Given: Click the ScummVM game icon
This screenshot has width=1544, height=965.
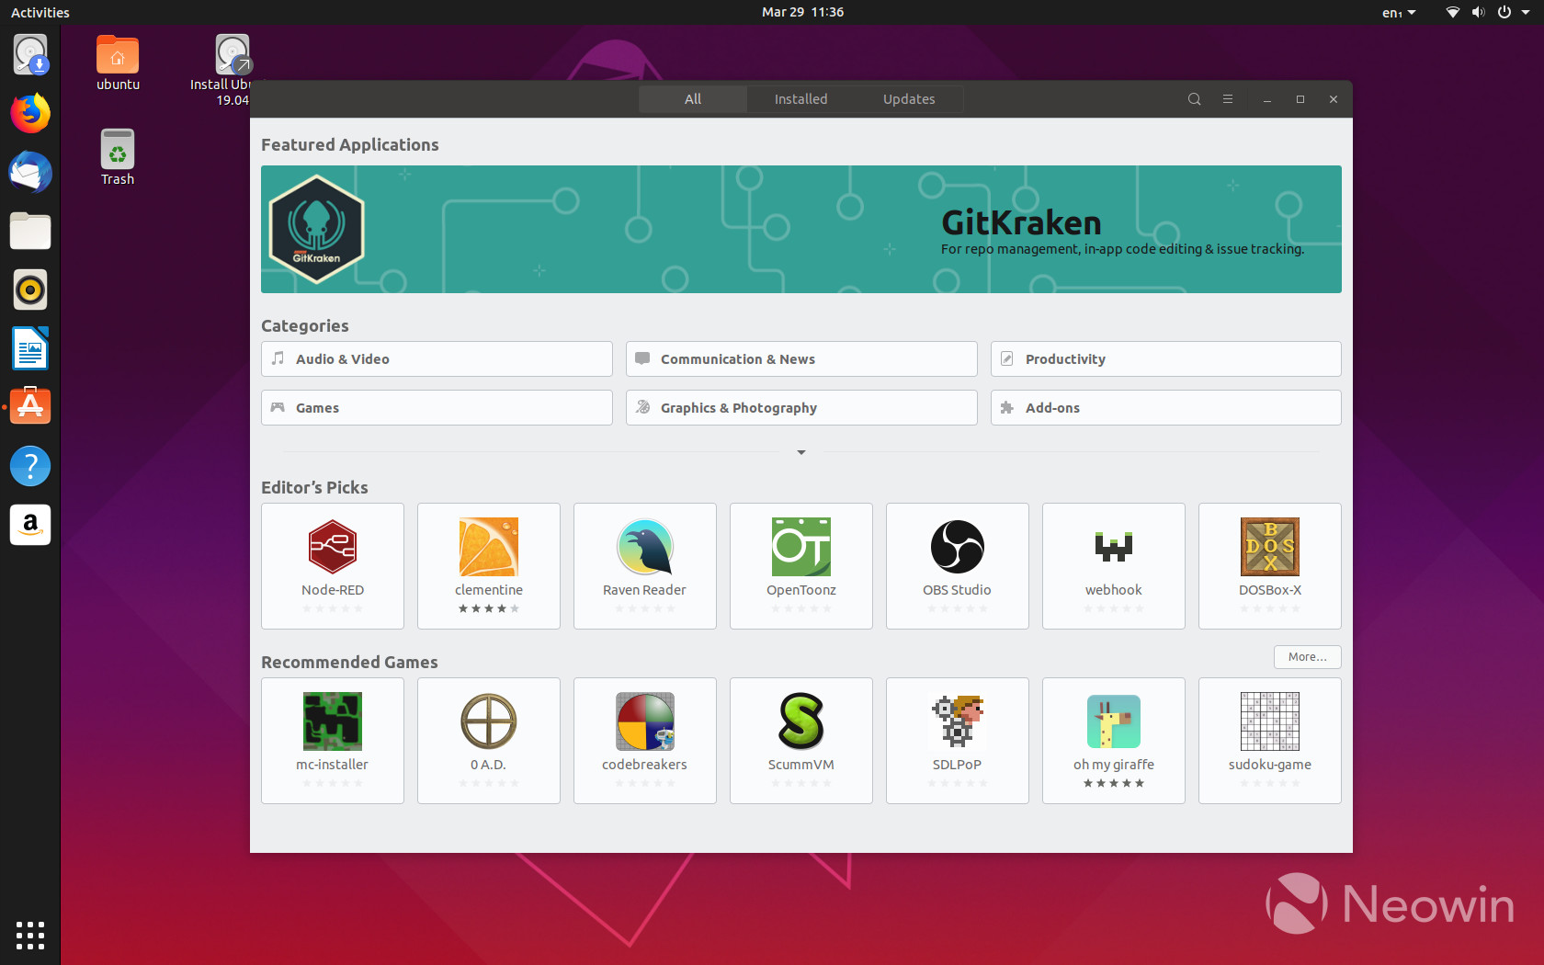Looking at the screenshot, I should click(800, 721).
